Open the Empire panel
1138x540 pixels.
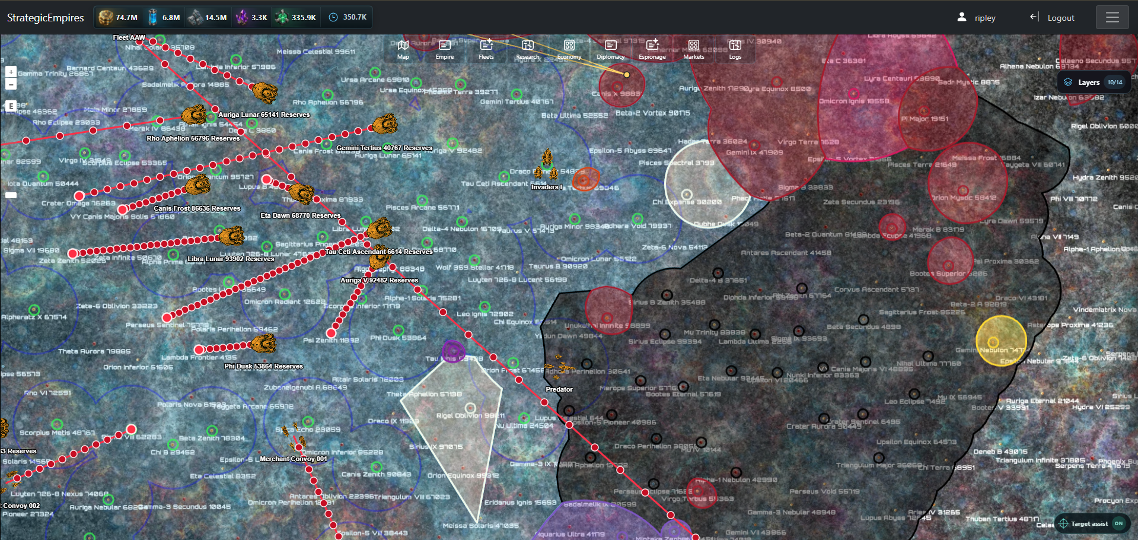tap(445, 49)
